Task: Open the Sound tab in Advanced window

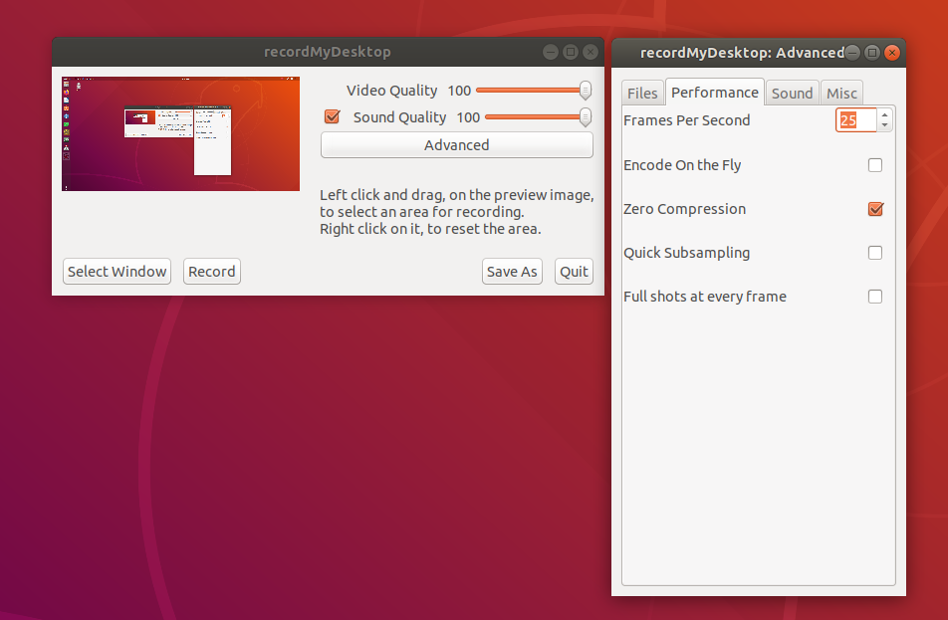Action: [x=792, y=94]
